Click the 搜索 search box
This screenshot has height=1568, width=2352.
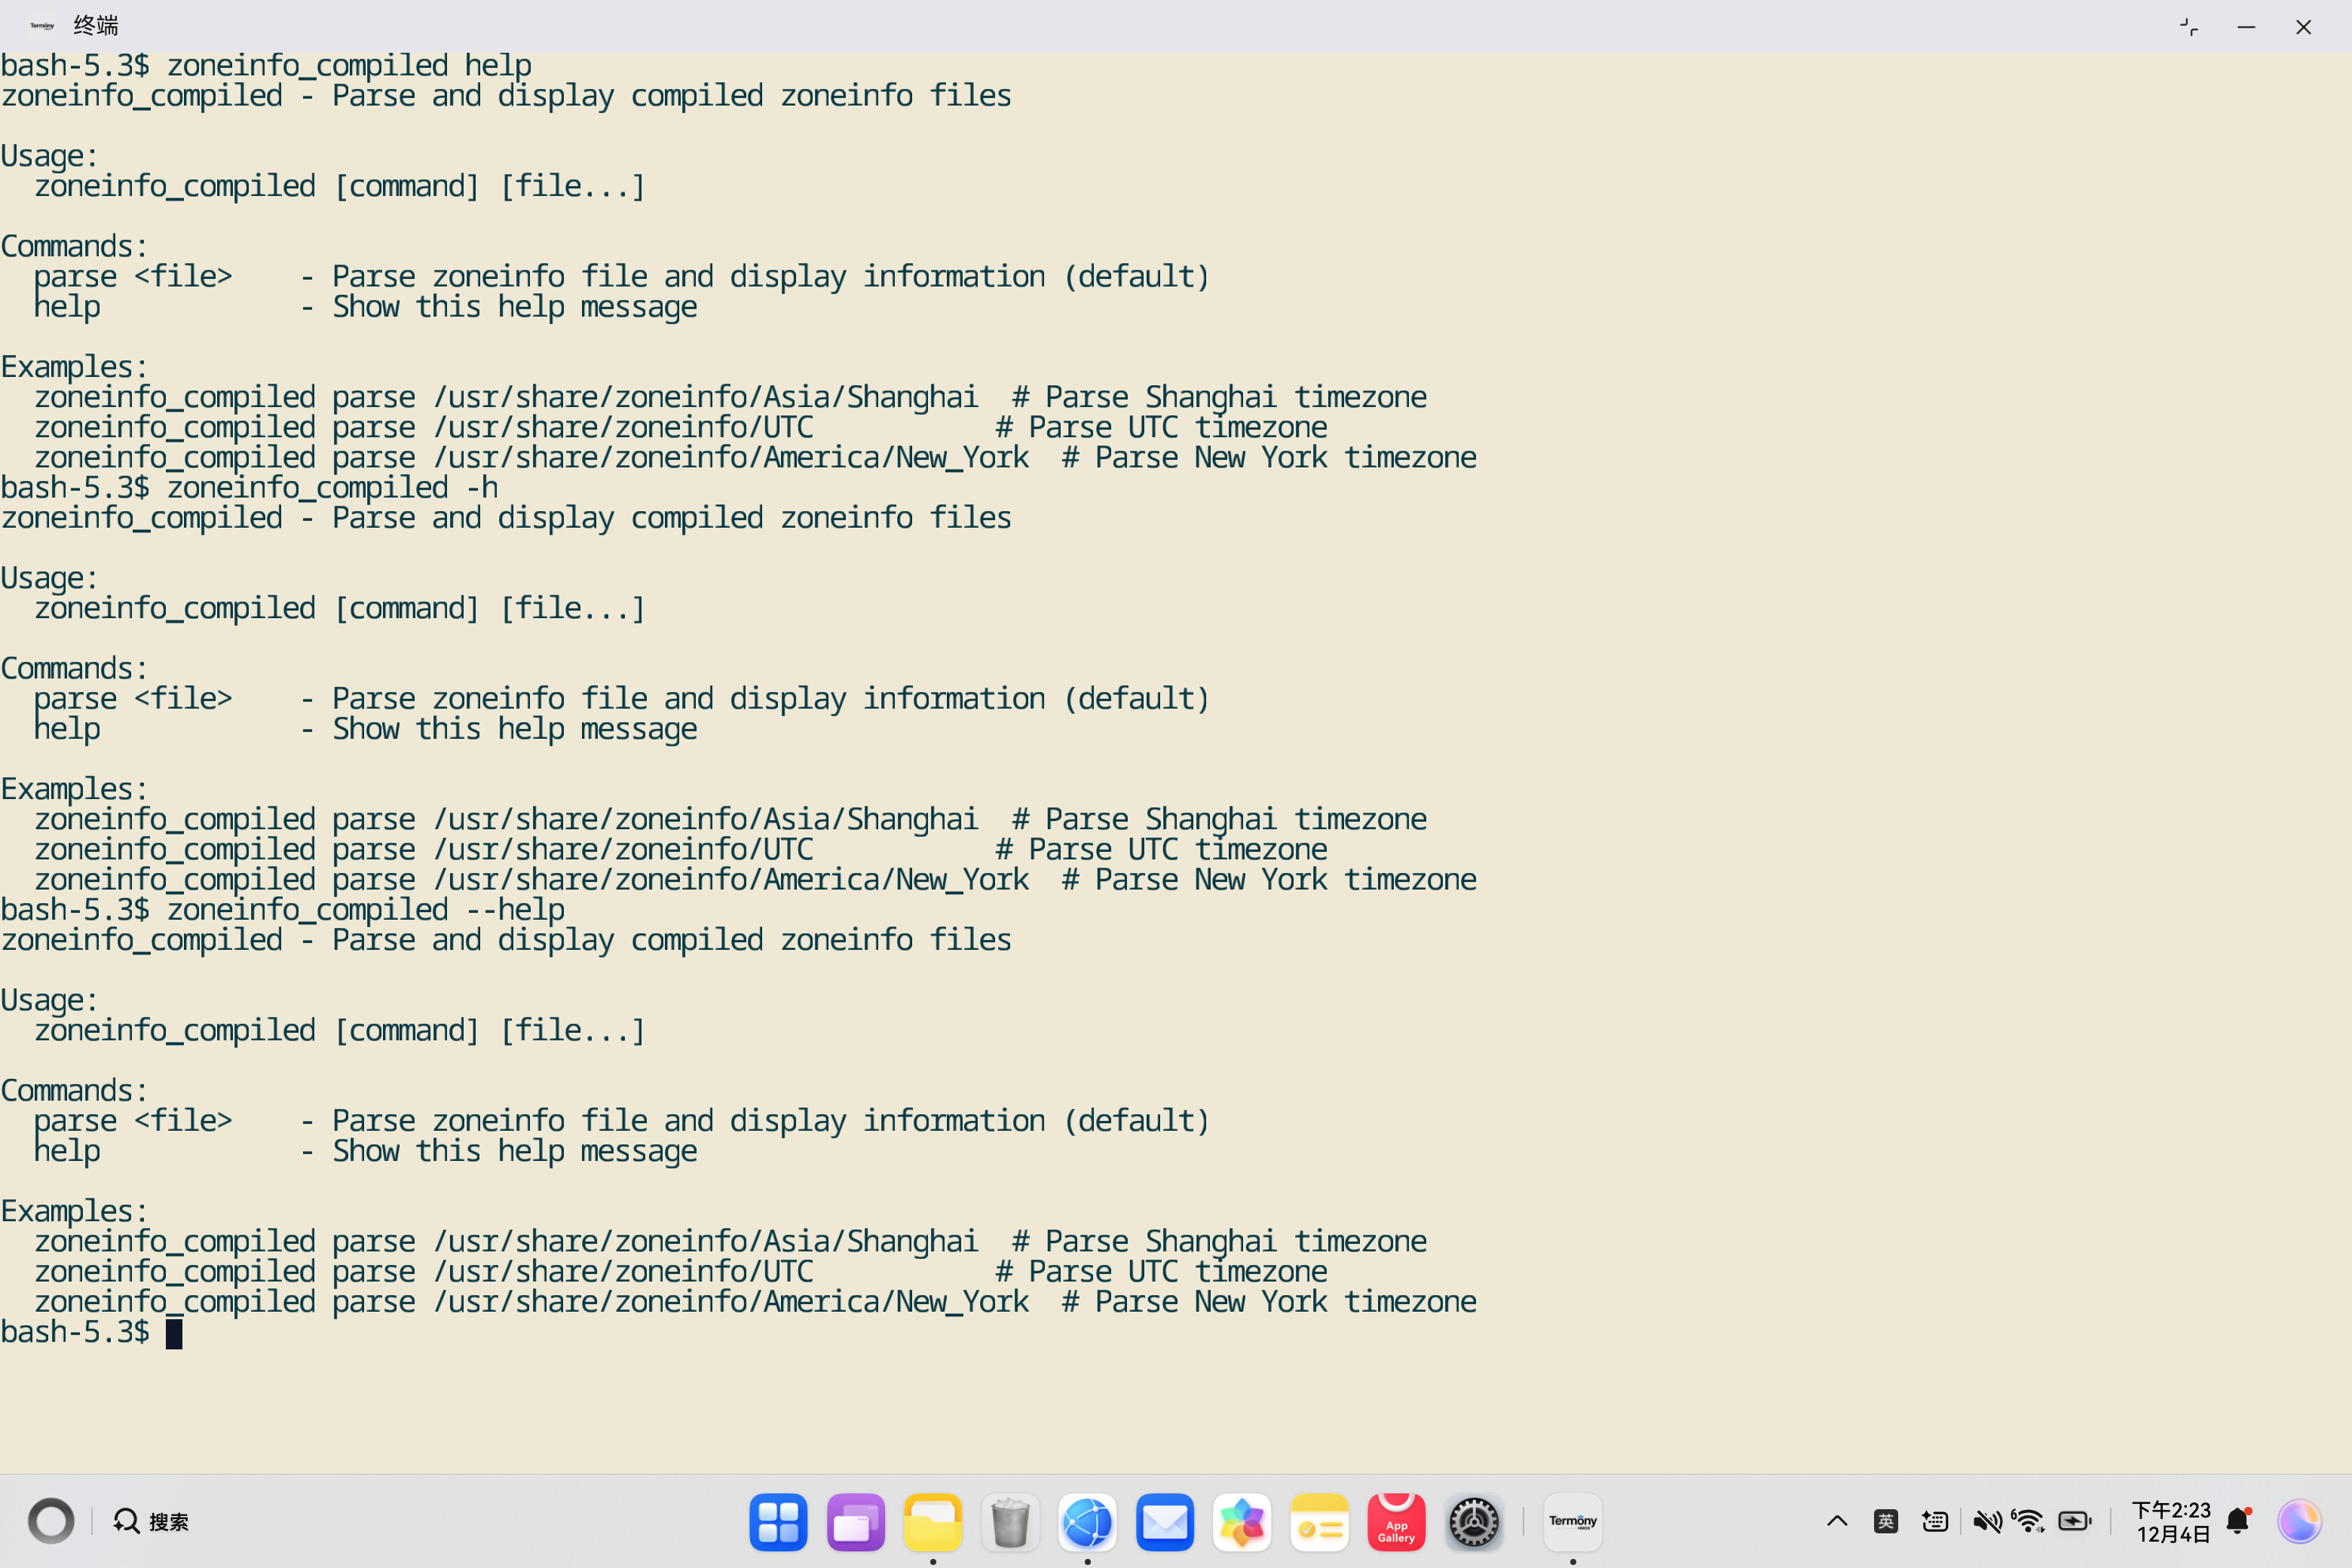[151, 1521]
